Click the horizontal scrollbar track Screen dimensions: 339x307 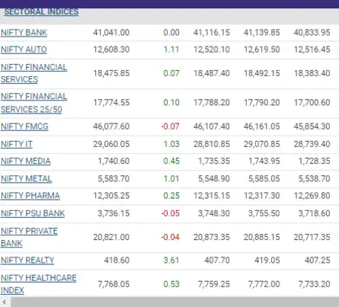tap(174, 302)
